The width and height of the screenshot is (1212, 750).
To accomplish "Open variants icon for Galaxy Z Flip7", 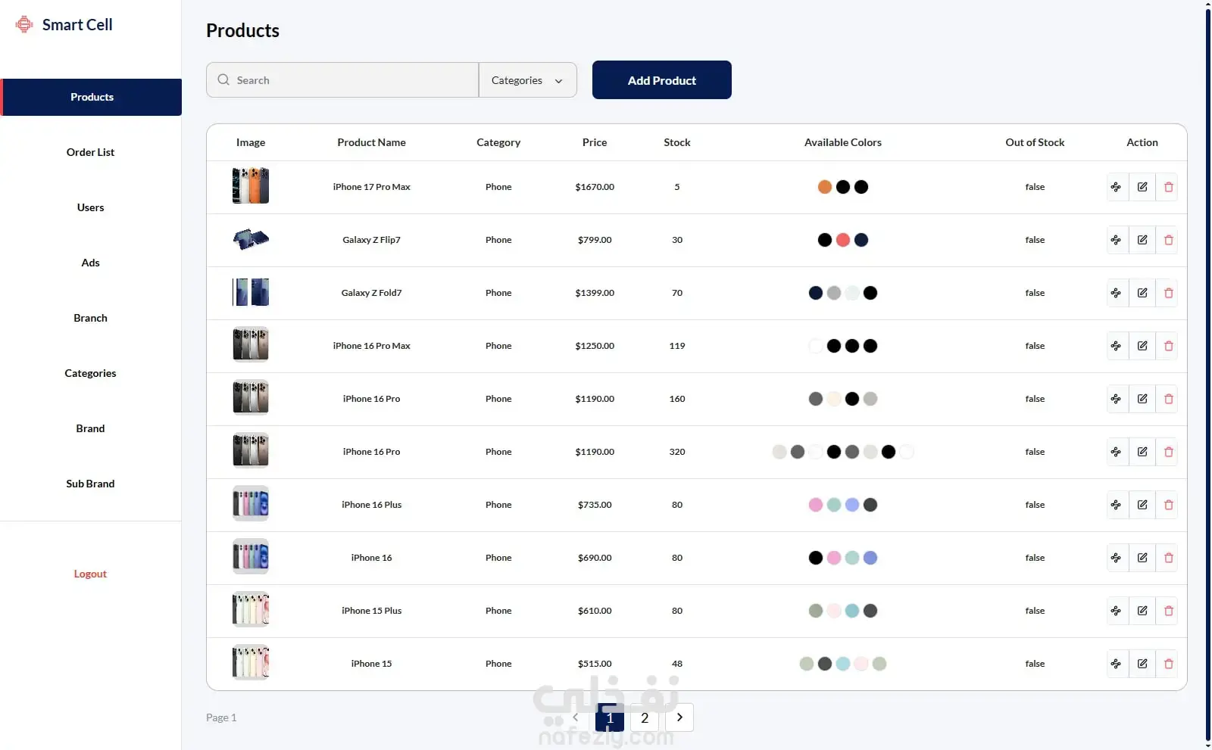I will (1117, 240).
